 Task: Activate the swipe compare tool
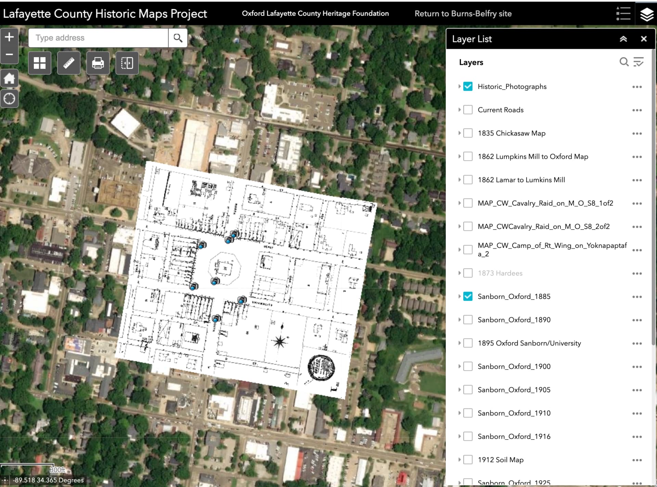pyautogui.click(x=127, y=63)
